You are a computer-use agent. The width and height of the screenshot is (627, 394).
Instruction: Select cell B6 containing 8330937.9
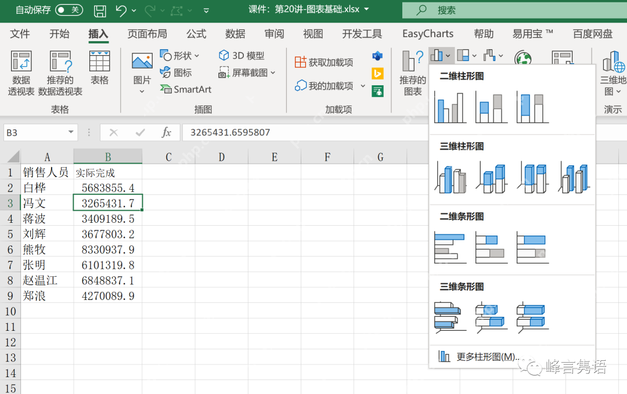107,250
